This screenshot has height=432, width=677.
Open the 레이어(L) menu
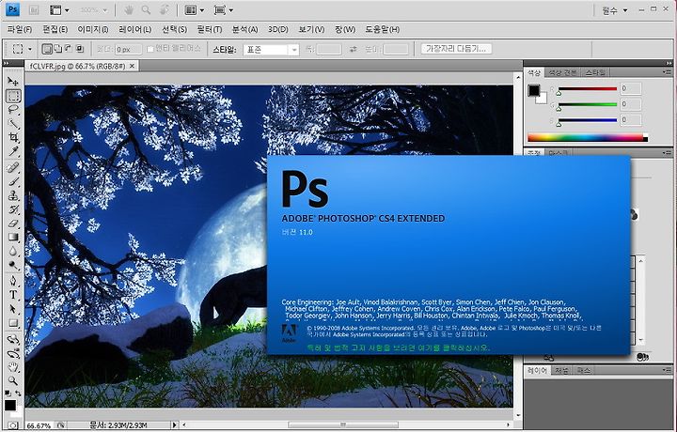point(134,29)
